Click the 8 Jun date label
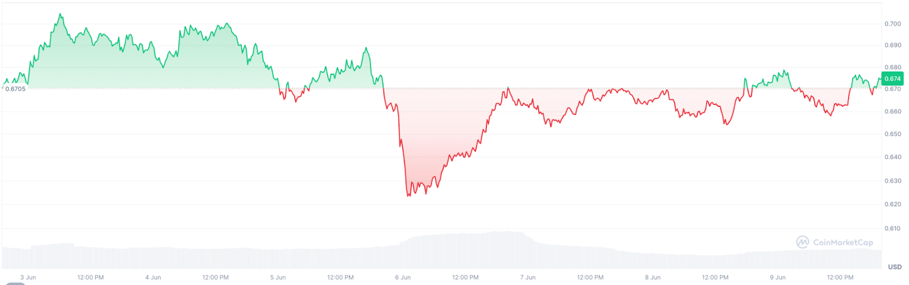 [x=653, y=278]
